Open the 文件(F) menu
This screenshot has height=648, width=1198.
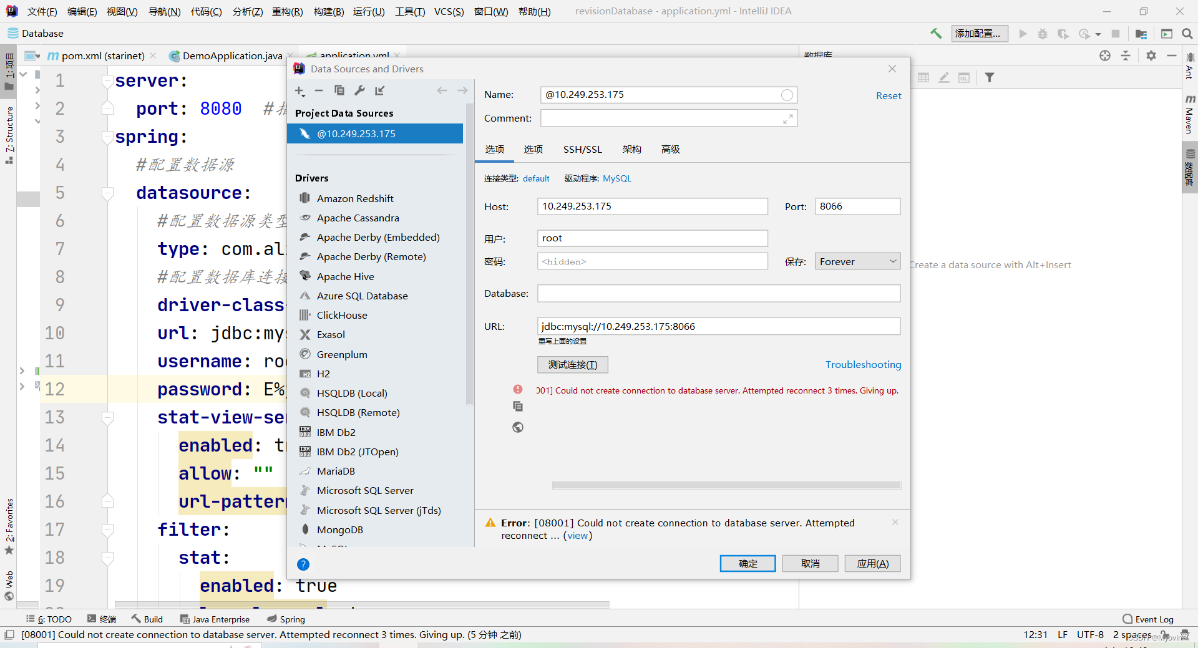[42, 11]
